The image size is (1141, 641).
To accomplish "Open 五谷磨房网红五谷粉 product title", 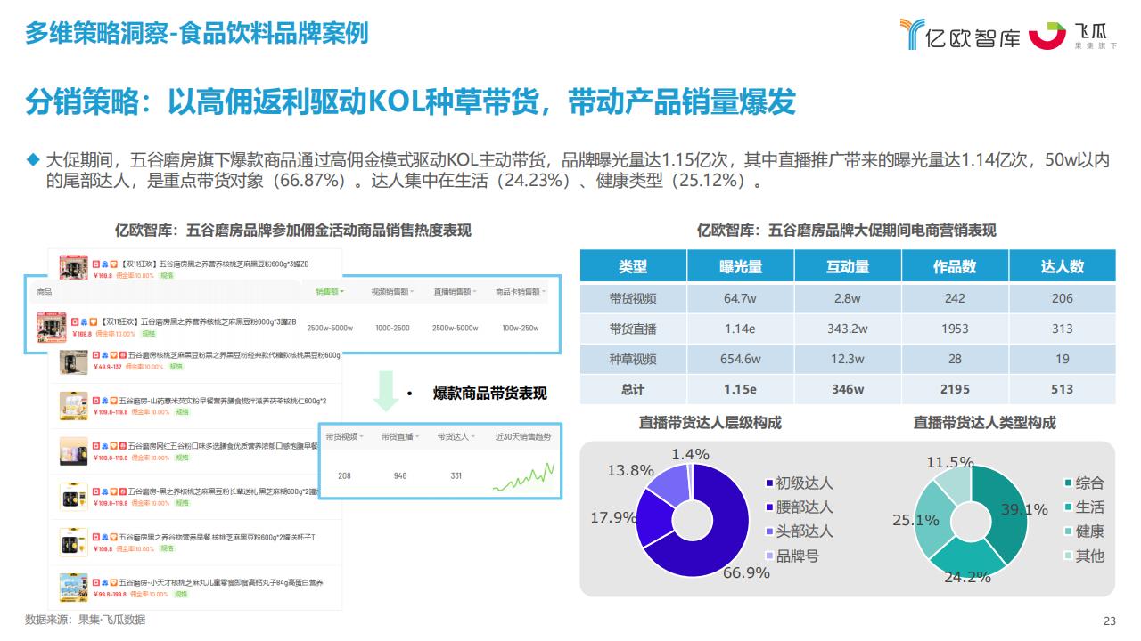I will 222,446.
